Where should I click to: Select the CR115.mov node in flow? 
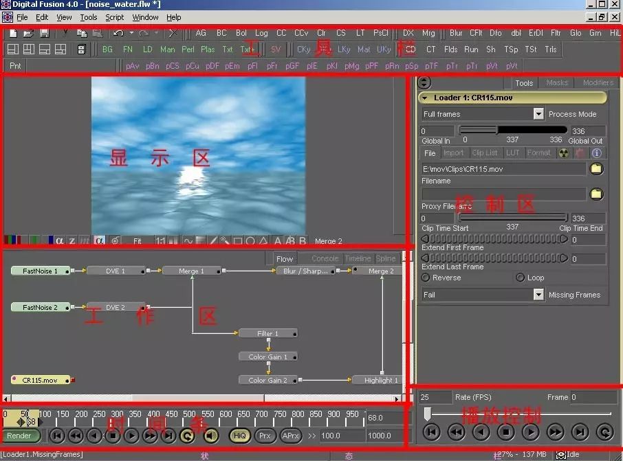pos(40,380)
